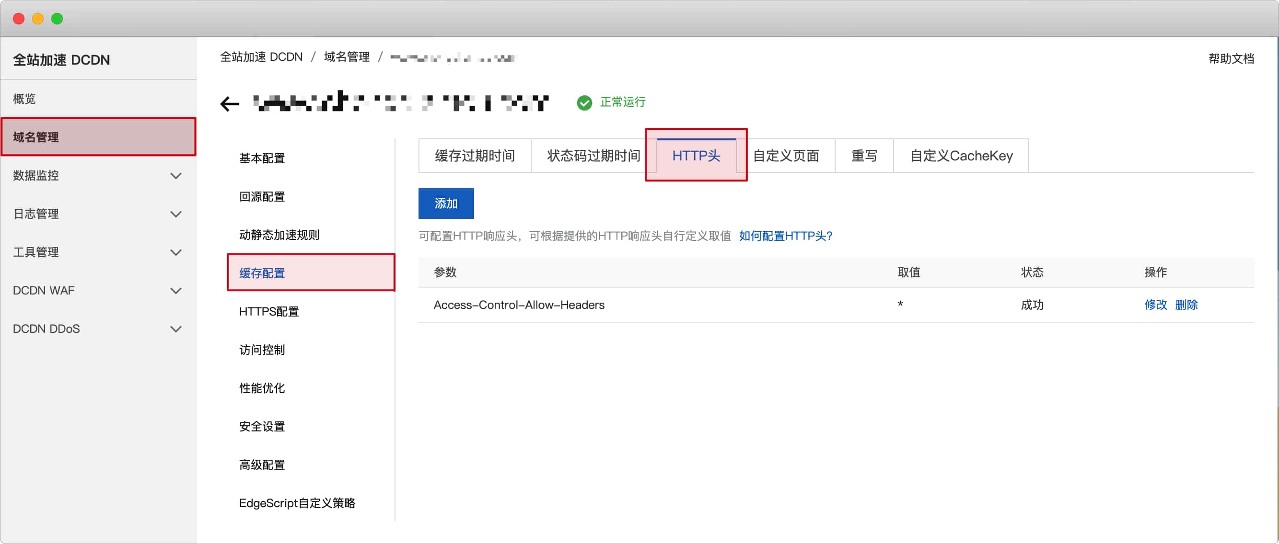Switch to the 缓存过期时间 tab
This screenshot has height=544, width=1279.
(474, 155)
